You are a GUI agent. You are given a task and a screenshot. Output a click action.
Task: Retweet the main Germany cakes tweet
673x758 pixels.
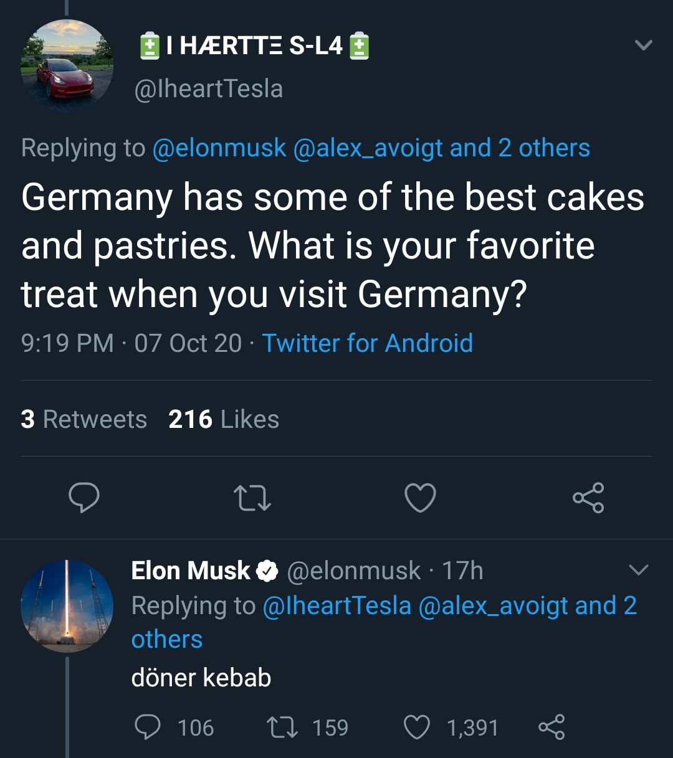tap(252, 498)
